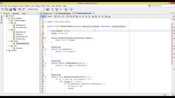The width and height of the screenshot is (175, 98).
Task: Toggle the bookmark icon in editor toolbar
Action: click(x=89, y=16)
